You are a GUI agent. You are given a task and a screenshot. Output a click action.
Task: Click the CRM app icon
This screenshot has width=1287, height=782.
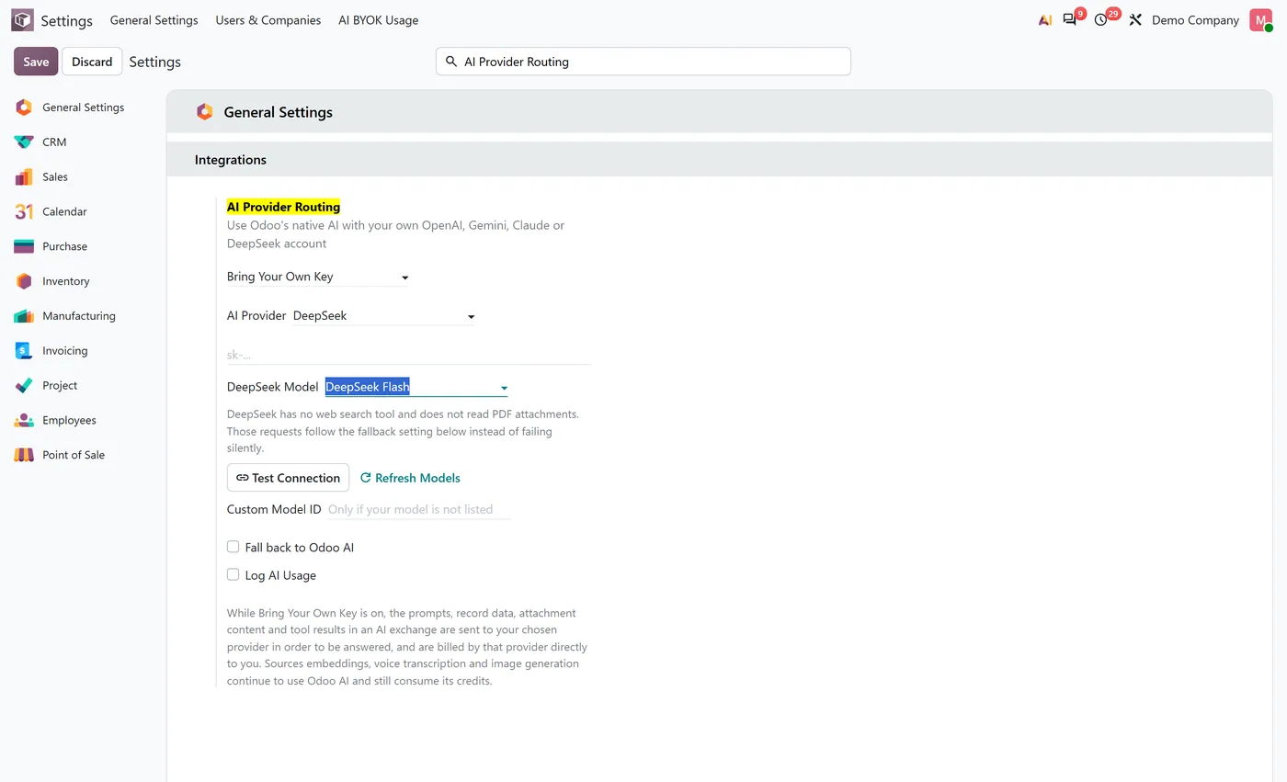[24, 142]
